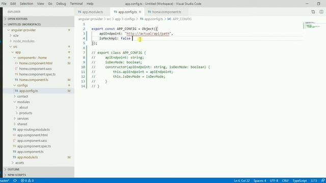Expand the Open Editors section

point(39,19)
